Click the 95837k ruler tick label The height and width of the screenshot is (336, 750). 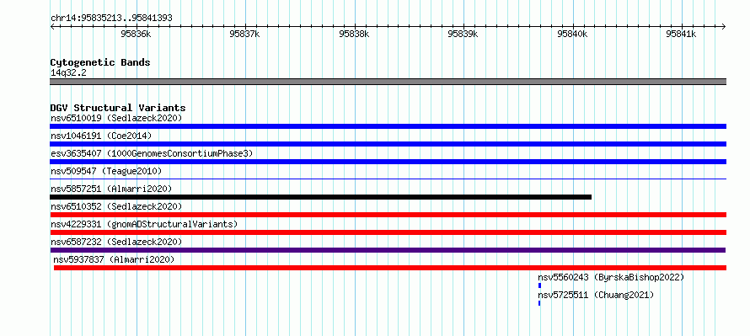(245, 34)
